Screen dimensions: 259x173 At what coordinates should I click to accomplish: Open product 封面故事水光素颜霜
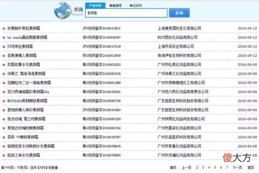[x=23, y=65]
